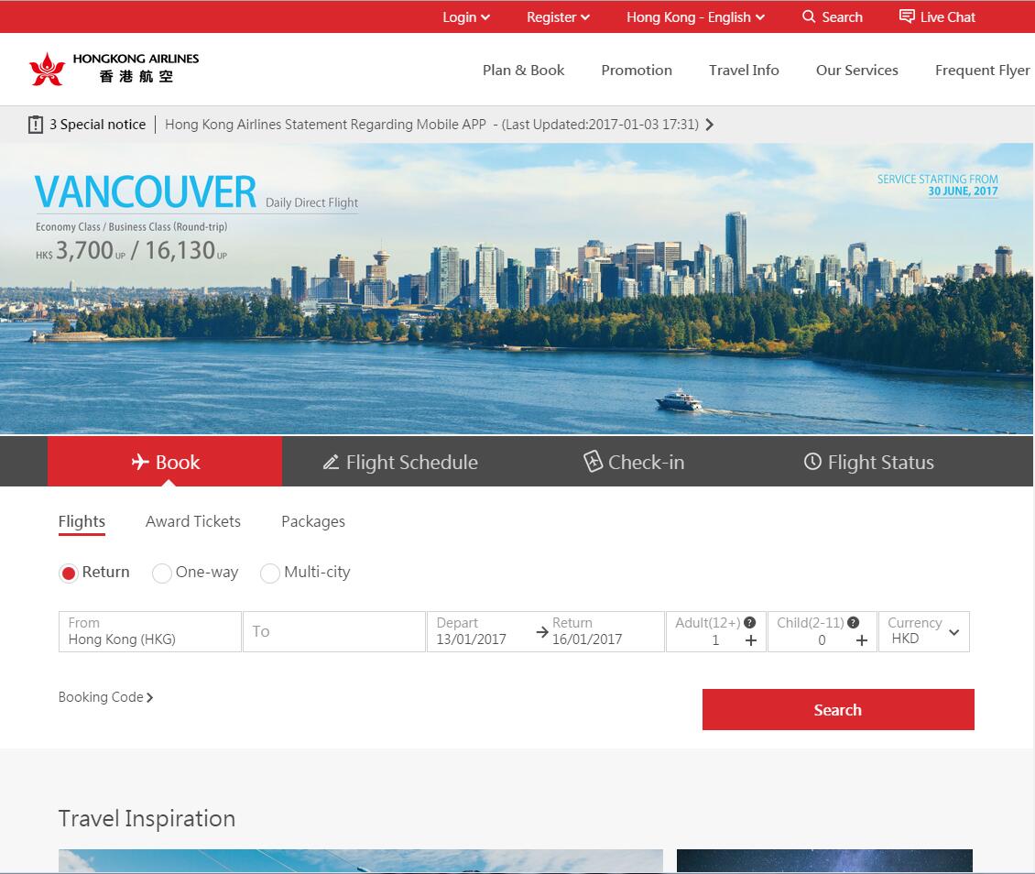Expand the Booking Code option
The height and width of the screenshot is (874, 1035).
click(x=105, y=697)
